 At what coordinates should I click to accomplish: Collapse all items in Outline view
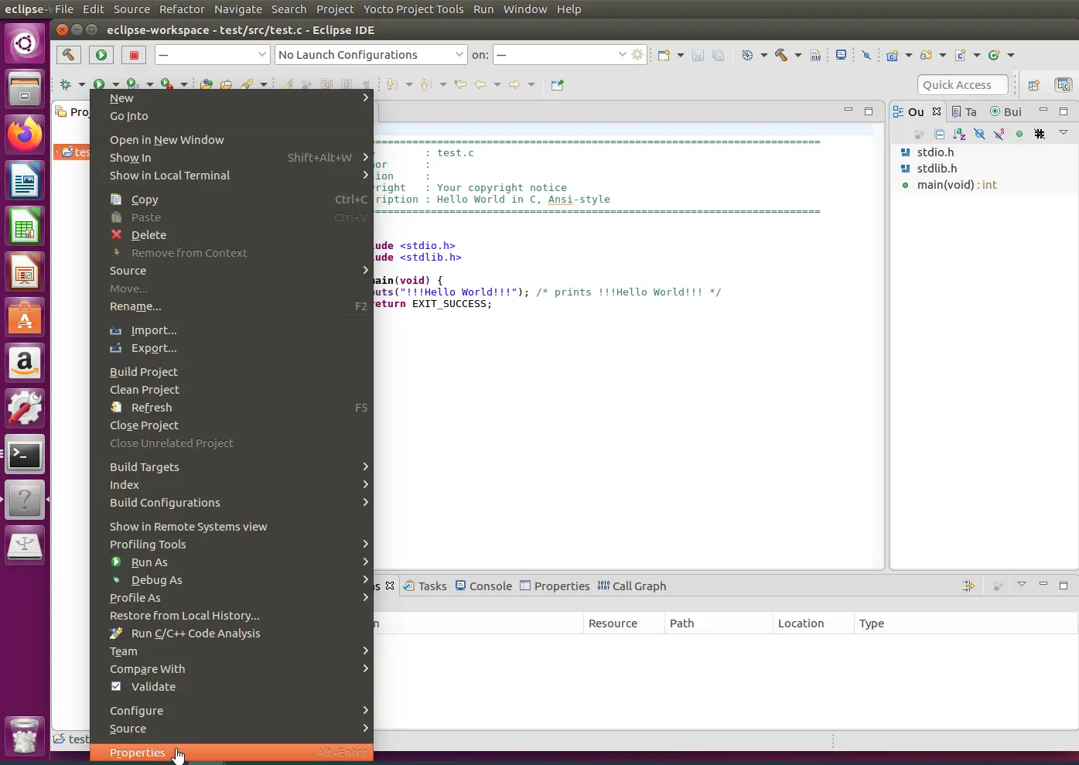(x=939, y=134)
